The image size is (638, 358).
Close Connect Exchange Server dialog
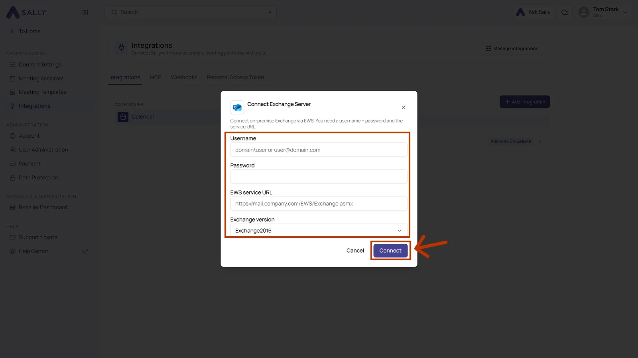(x=404, y=107)
